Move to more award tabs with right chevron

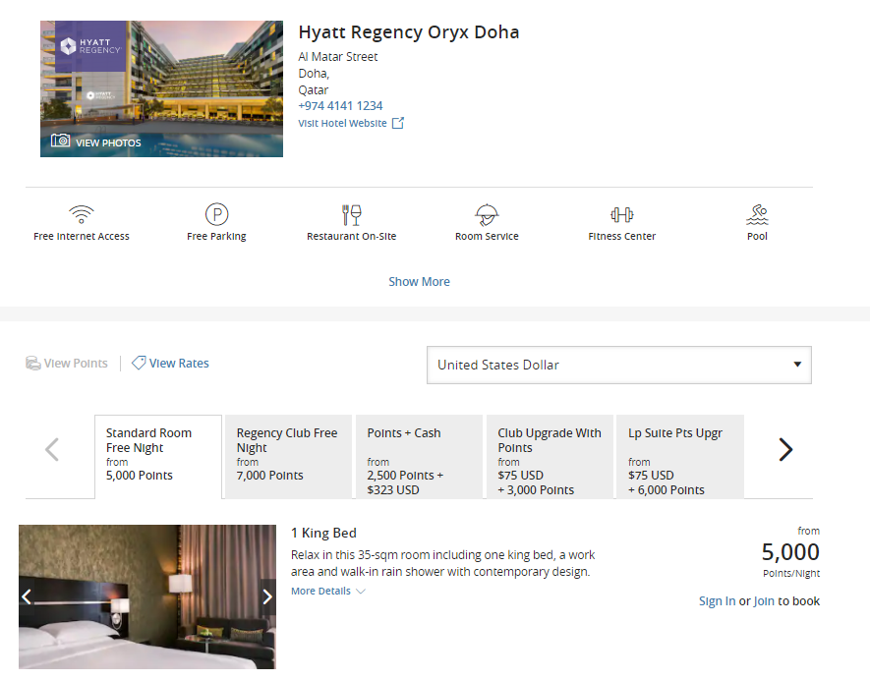tap(785, 449)
